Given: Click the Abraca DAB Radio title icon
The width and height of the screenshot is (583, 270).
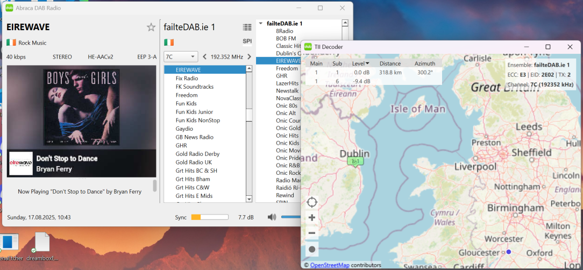Looking at the screenshot, I should click(x=9, y=8).
